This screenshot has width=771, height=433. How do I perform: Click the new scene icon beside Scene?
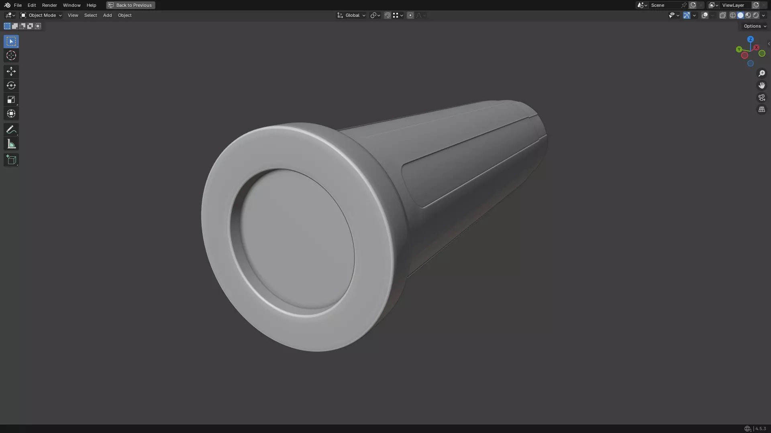pos(693,5)
